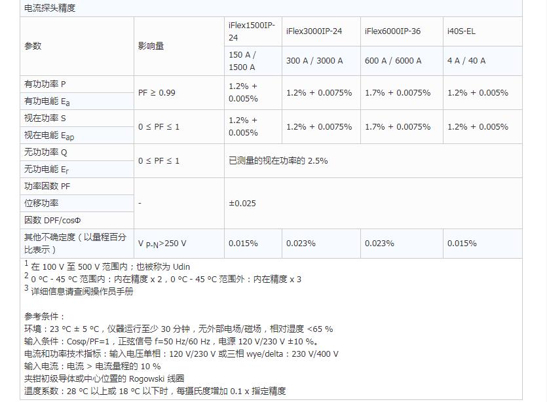This screenshot has width=547, height=402.
Task: Click the 参数 header cell
Action: pos(33,46)
